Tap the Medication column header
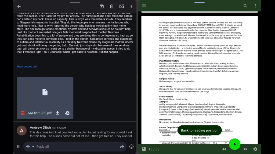Viewport: 275px width, 154px height. (164, 130)
